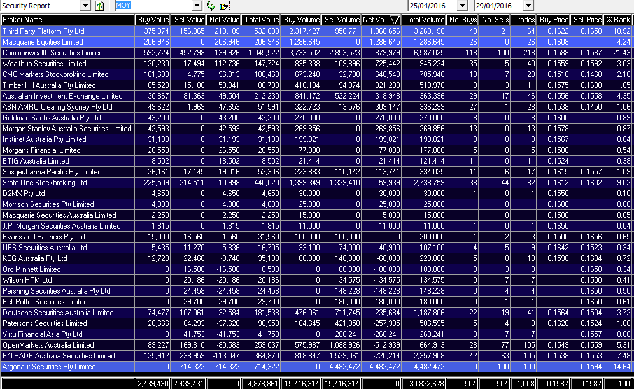Image resolution: width=634 pixels, height=389 pixels.
Task: Click the 29/04/2016 end date field
Action: coord(499,6)
